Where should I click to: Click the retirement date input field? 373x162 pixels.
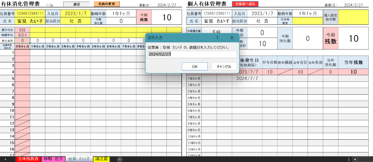(x=192, y=54)
